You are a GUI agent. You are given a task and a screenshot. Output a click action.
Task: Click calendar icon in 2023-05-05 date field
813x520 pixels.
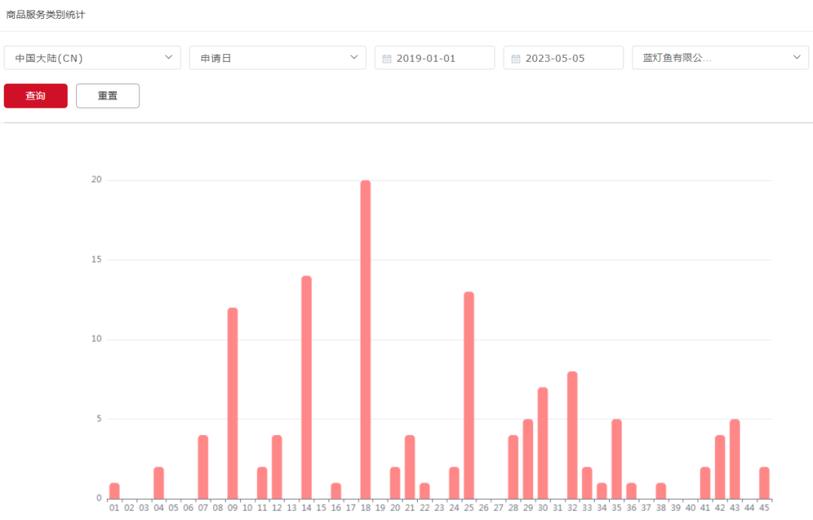click(x=516, y=59)
